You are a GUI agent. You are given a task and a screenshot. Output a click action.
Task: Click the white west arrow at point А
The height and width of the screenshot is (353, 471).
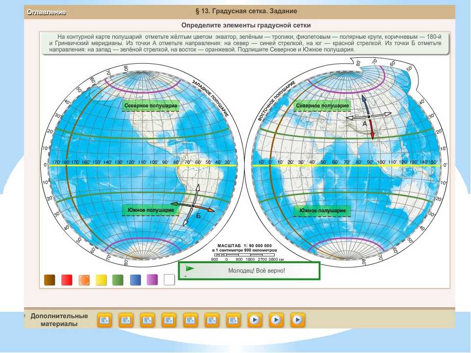(357, 118)
